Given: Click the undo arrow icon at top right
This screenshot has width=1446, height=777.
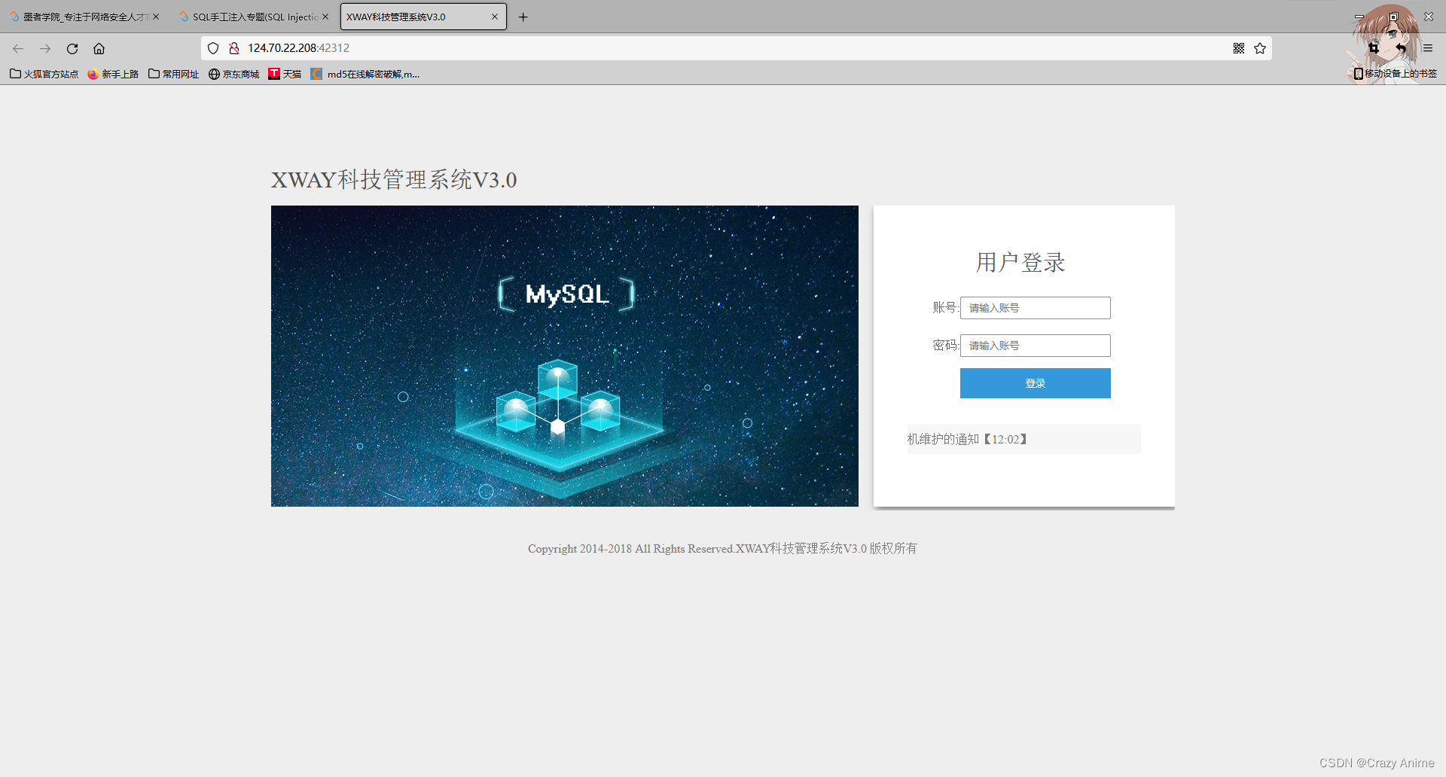Looking at the screenshot, I should click(1400, 48).
